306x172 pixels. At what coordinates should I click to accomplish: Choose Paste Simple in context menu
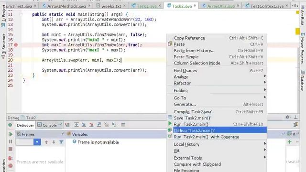click(x=217, y=57)
